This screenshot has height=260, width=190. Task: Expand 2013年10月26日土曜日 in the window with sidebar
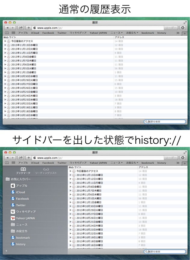pos(70,218)
